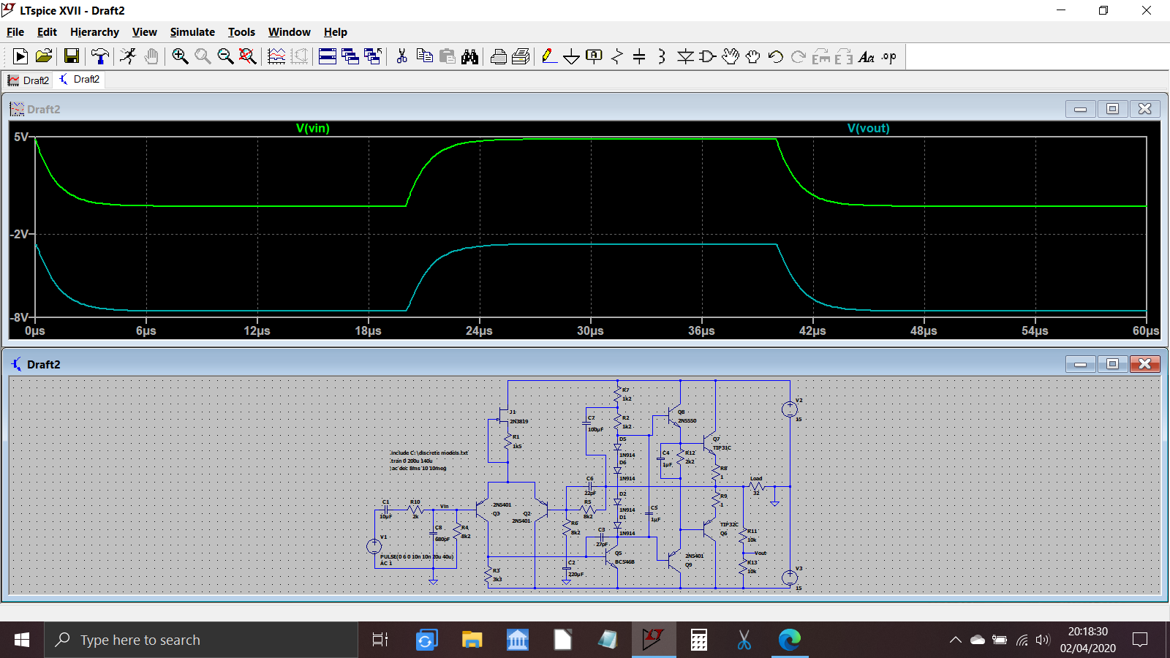This screenshot has height=658, width=1170.
Task: Open the Simulate menu
Action: [x=192, y=32]
